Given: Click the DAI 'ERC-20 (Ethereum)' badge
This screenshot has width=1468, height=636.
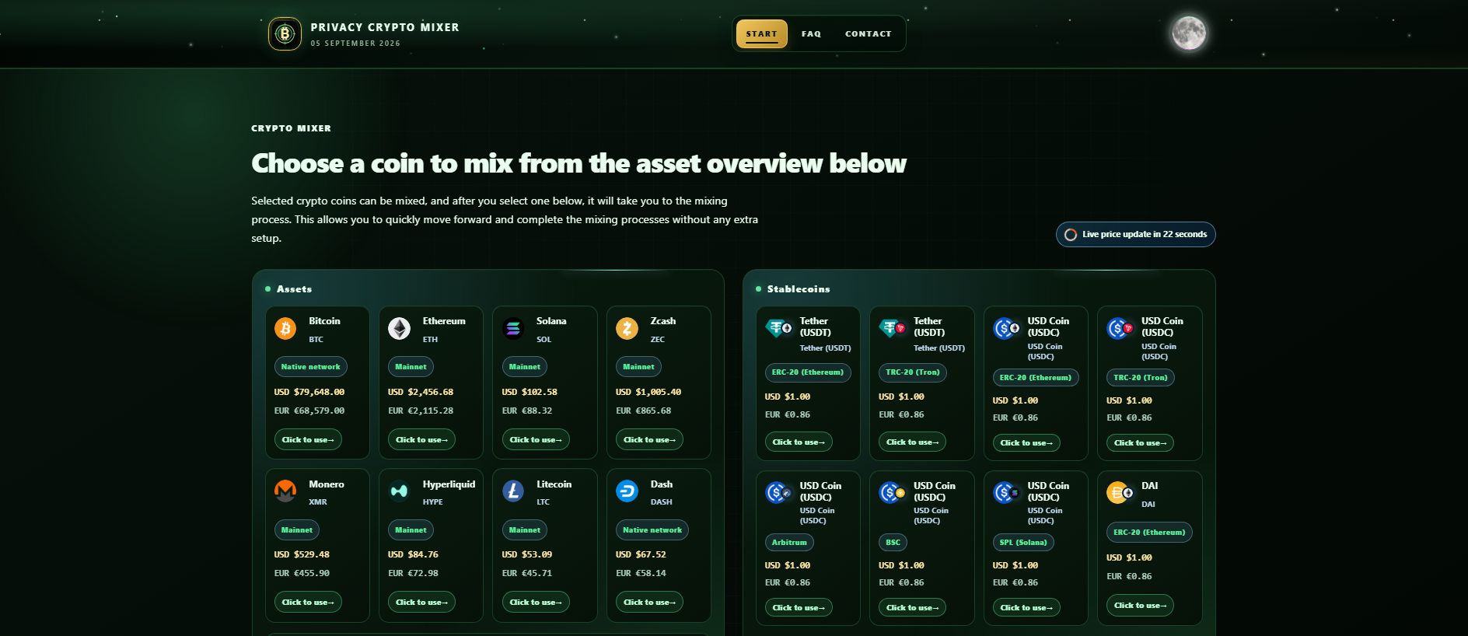Looking at the screenshot, I should pyautogui.click(x=1149, y=533).
